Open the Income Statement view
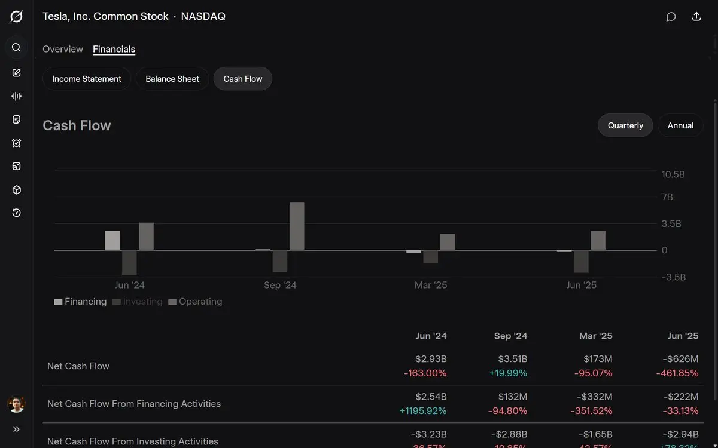Image resolution: width=718 pixels, height=448 pixels. [x=87, y=79]
